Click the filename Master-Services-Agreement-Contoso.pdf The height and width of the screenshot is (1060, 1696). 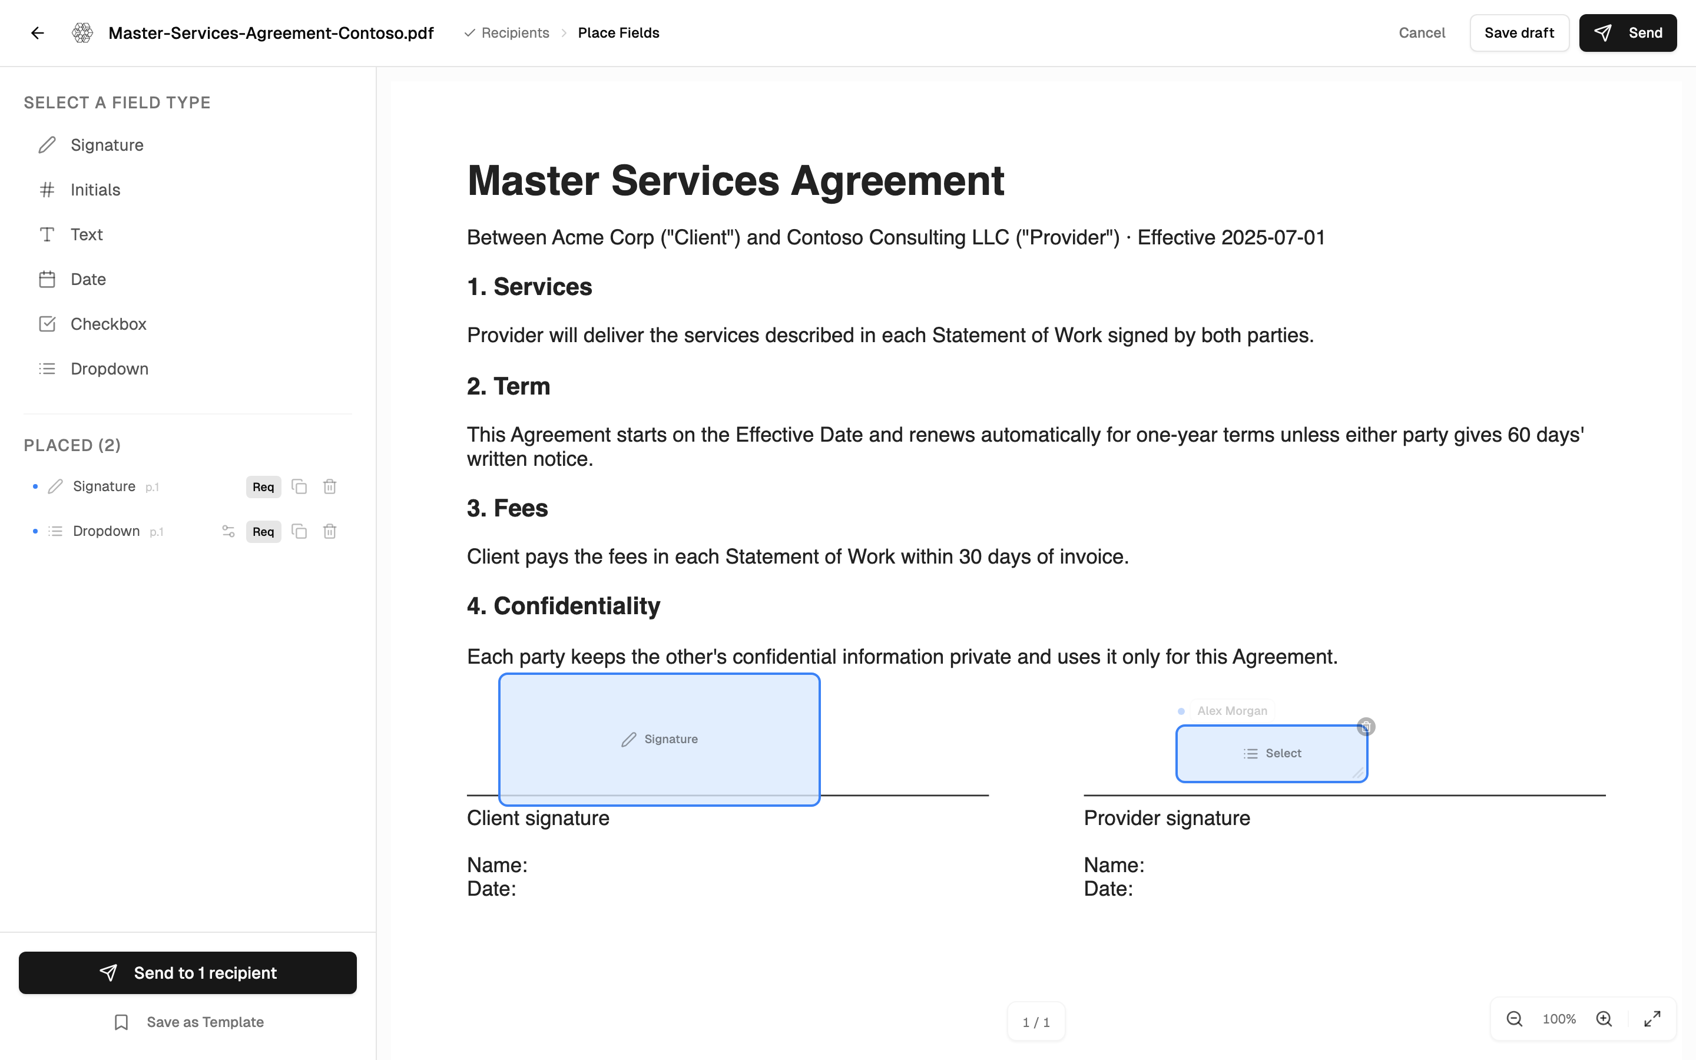[x=271, y=33]
